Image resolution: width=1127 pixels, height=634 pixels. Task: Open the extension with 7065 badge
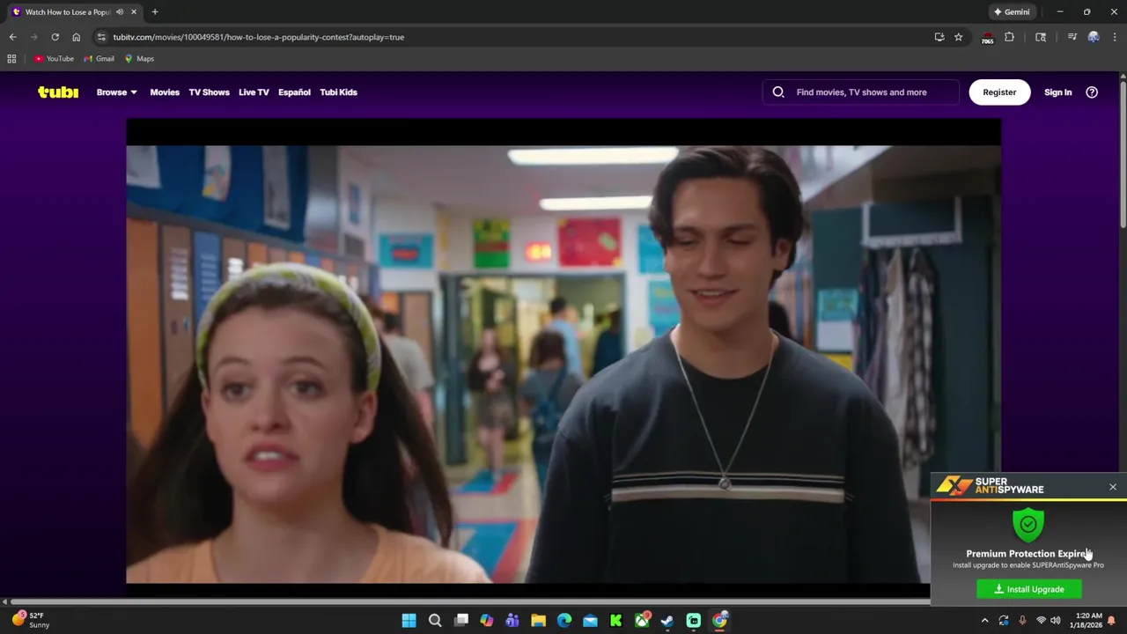[x=987, y=38]
